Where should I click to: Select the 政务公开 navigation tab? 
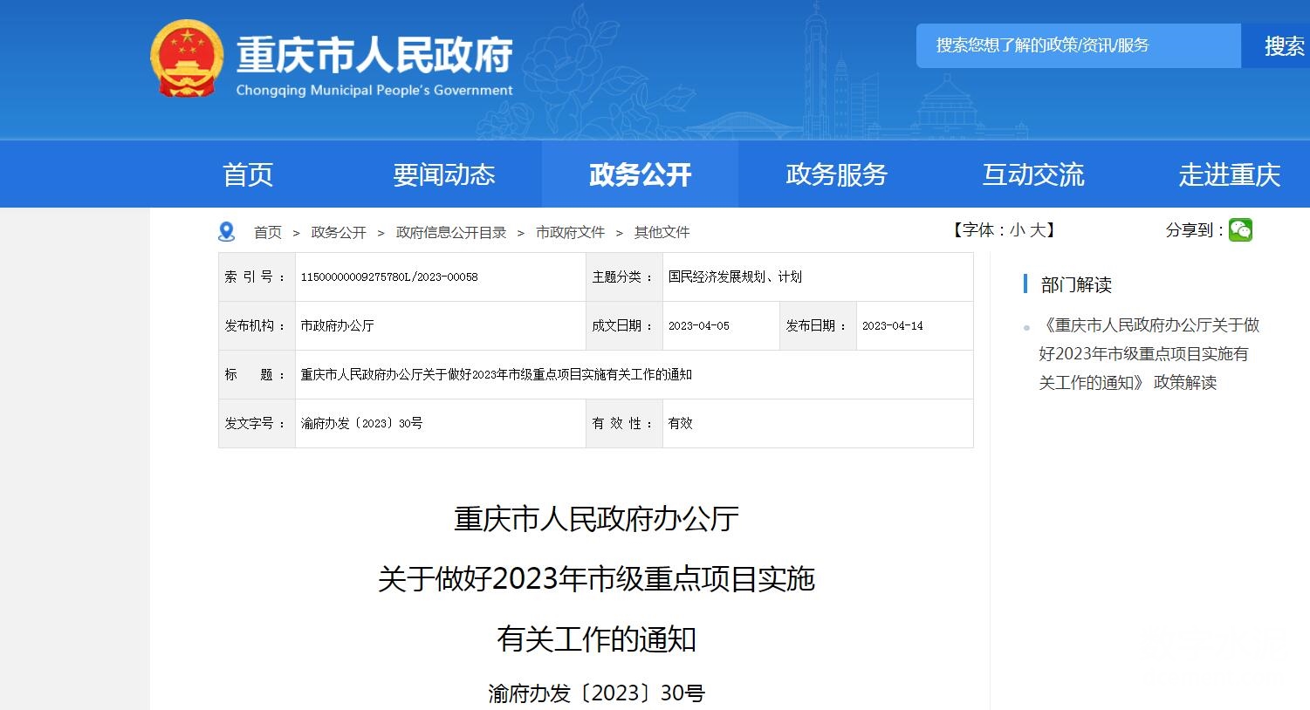tap(640, 174)
